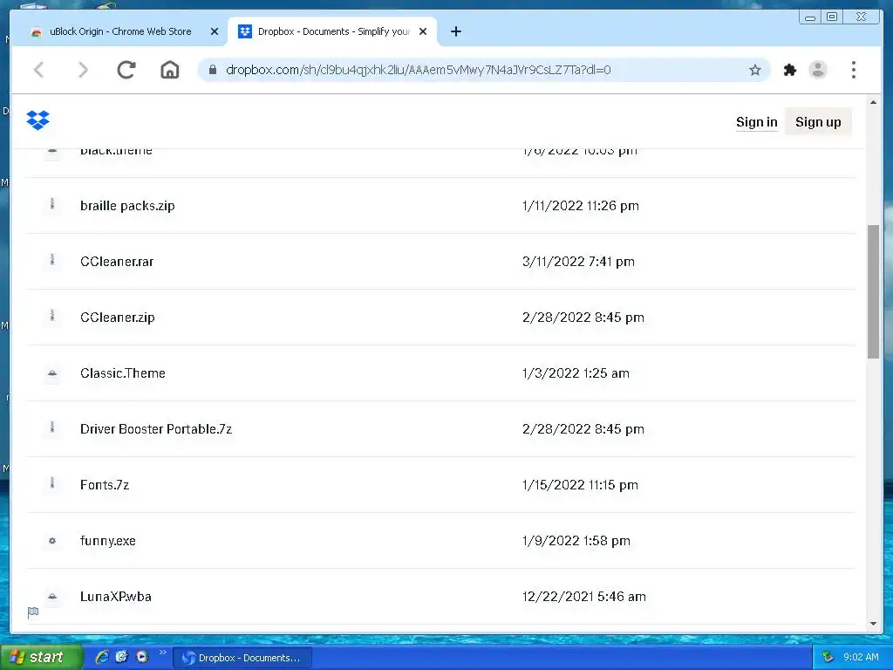Open the Classic.Theme file
893x670 pixels.
click(122, 373)
